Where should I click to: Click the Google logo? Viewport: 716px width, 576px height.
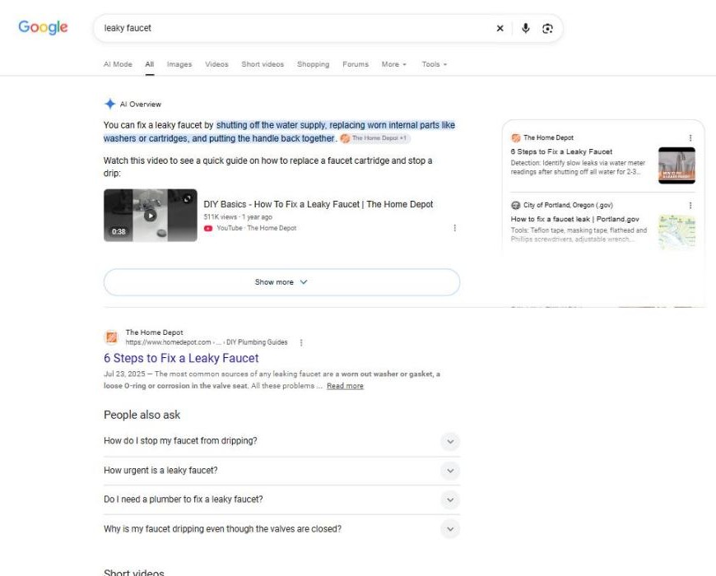(x=43, y=27)
